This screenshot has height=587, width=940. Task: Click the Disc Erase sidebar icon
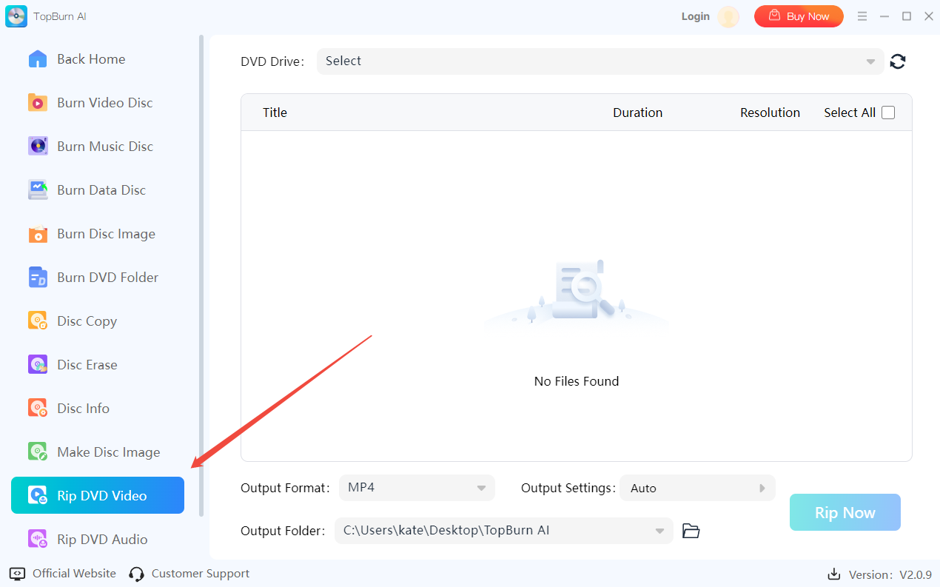tap(38, 365)
